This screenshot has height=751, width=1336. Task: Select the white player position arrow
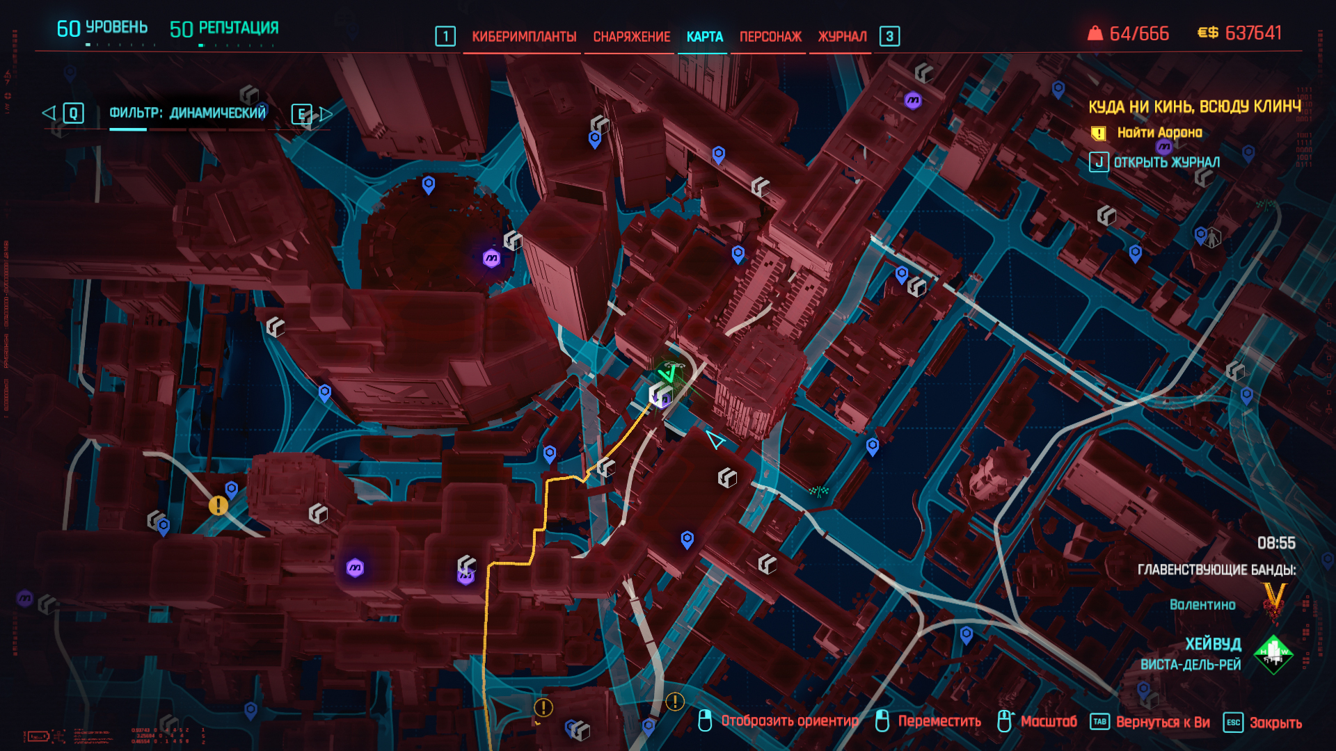click(715, 439)
